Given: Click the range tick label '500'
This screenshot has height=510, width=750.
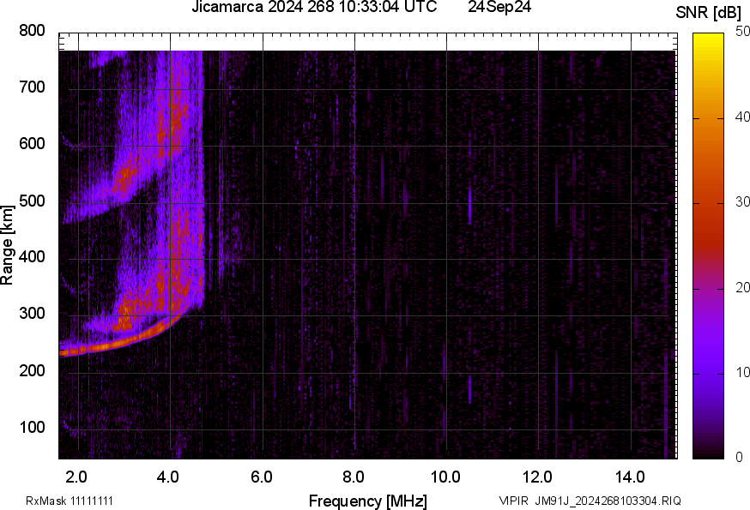Looking at the screenshot, I should click(32, 201).
